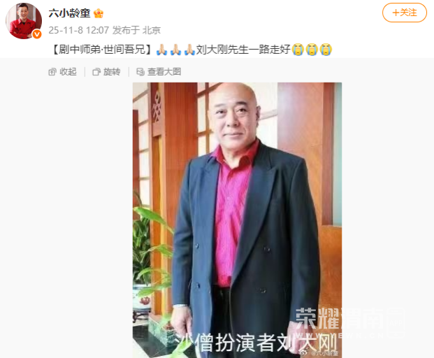The width and height of the screenshot is (434, 358).
Task: Click the crown membership badge icon
Action: pos(99,13)
